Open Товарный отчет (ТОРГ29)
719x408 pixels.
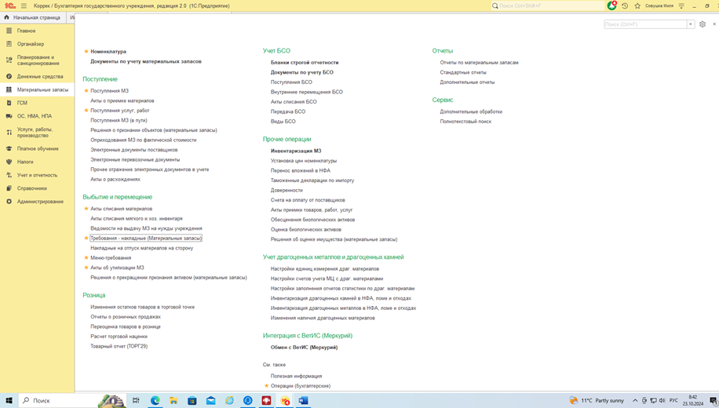pos(119,347)
